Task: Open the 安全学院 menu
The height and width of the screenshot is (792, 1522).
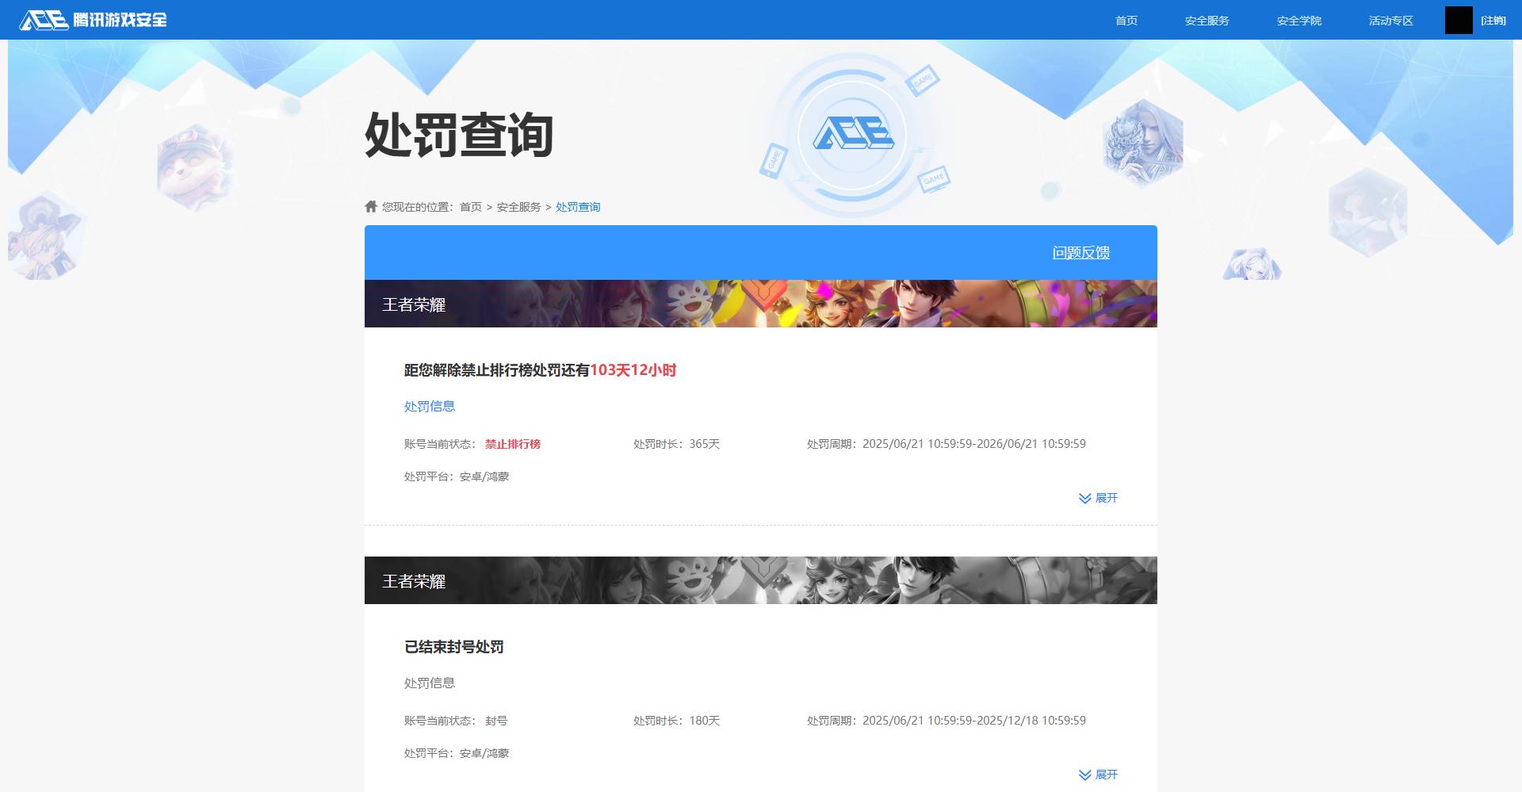Action: 1300,21
